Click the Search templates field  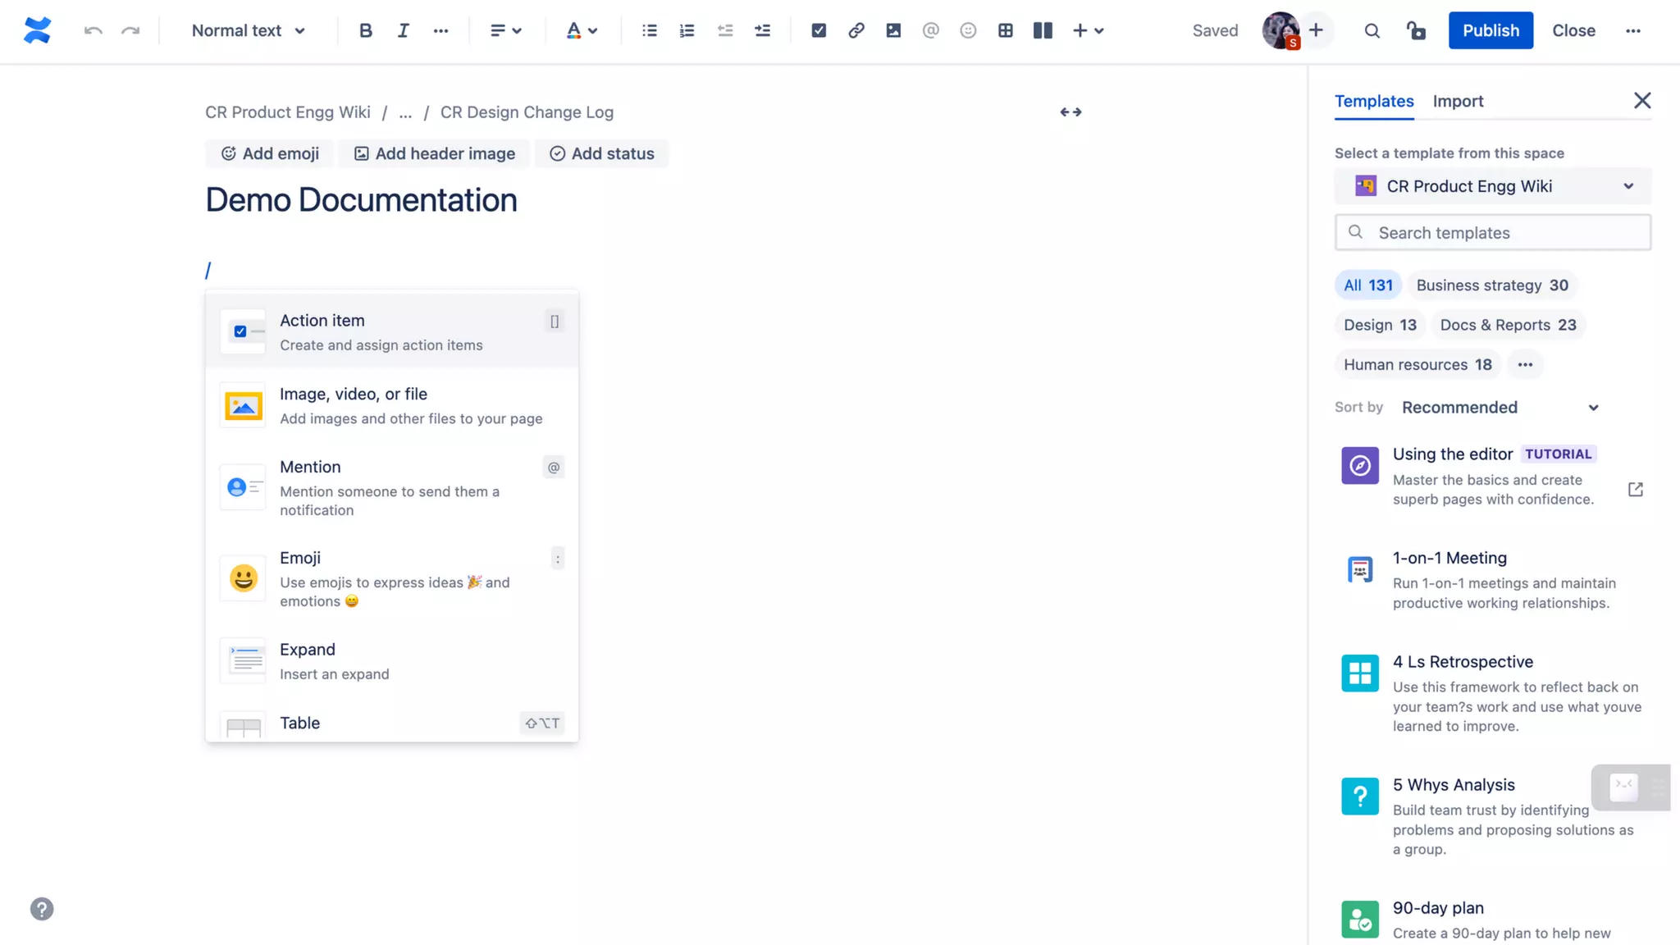click(1492, 232)
